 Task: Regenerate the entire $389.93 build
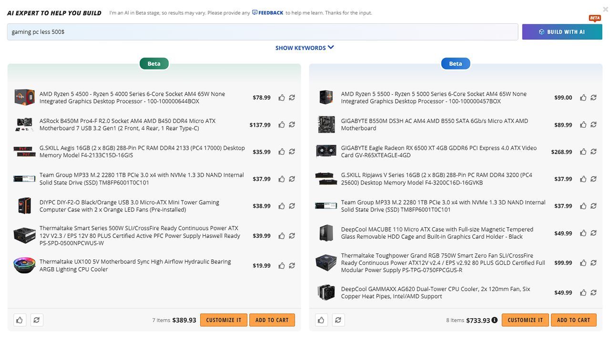[37, 320]
